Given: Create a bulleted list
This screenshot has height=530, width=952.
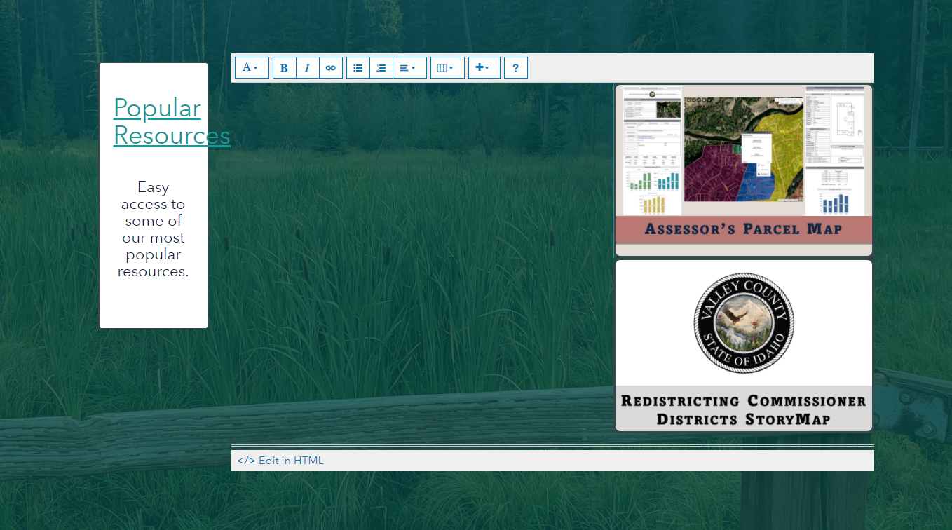Looking at the screenshot, I should pyautogui.click(x=358, y=67).
